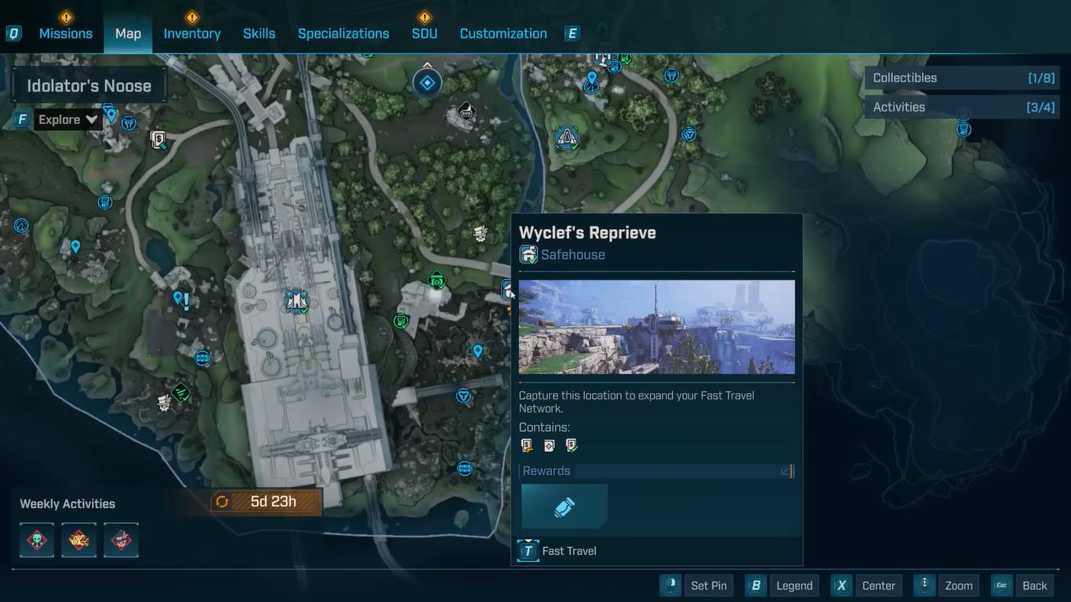
Task: Click the second Contains icon
Action: tap(549, 445)
